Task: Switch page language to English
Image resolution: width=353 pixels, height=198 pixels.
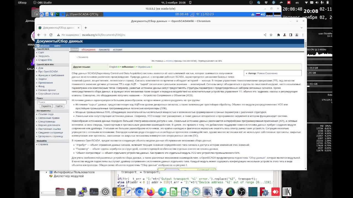Action: (x=113, y=67)
